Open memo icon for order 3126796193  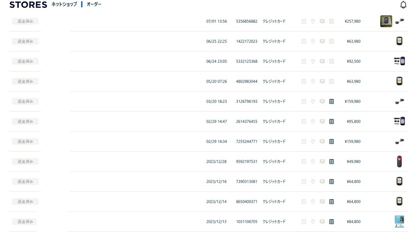[x=331, y=101]
